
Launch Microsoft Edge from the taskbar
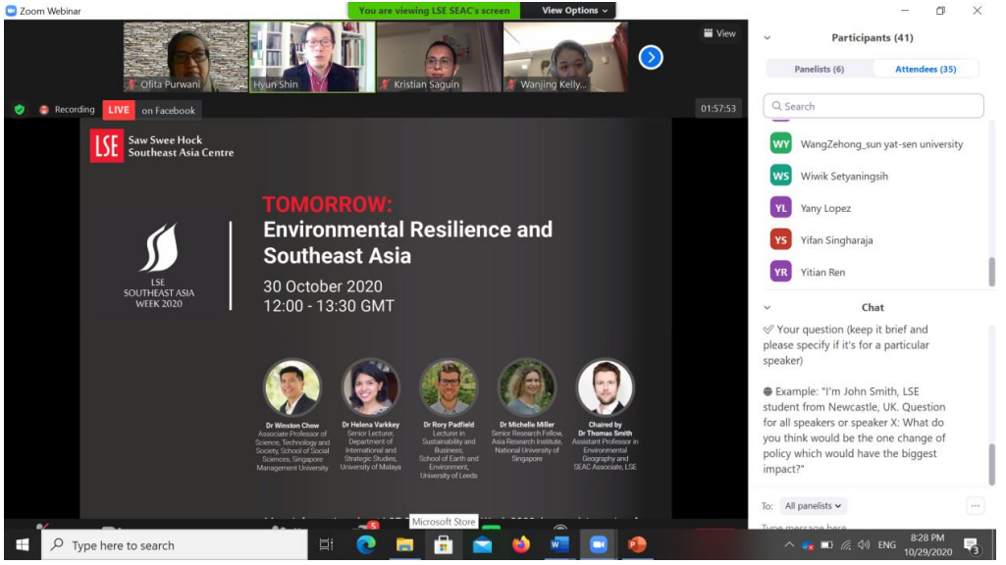[366, 545]
